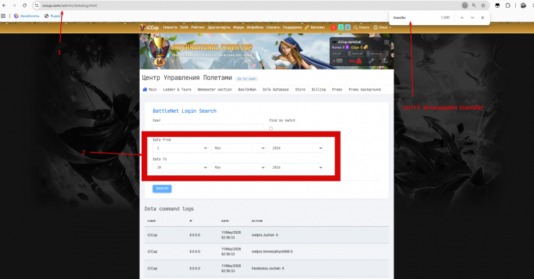
Task: Open Скачать in the site menu
Action: pos(273,27)
